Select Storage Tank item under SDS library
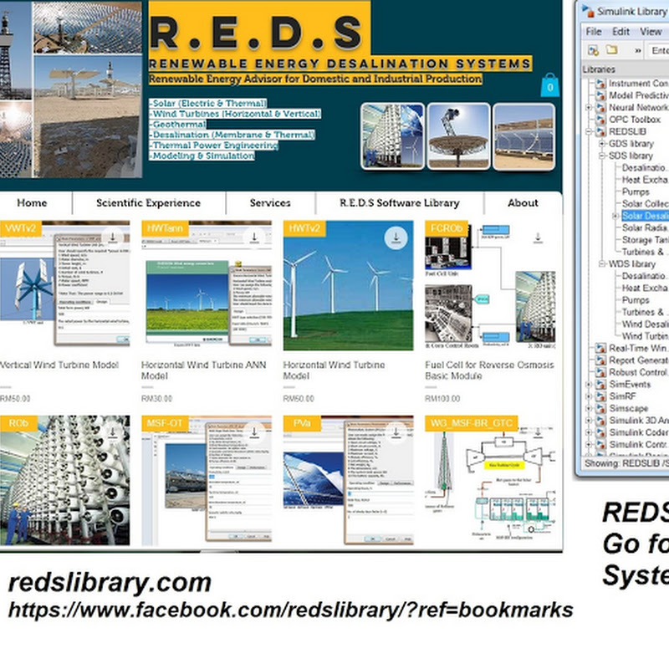 (645, 240)
